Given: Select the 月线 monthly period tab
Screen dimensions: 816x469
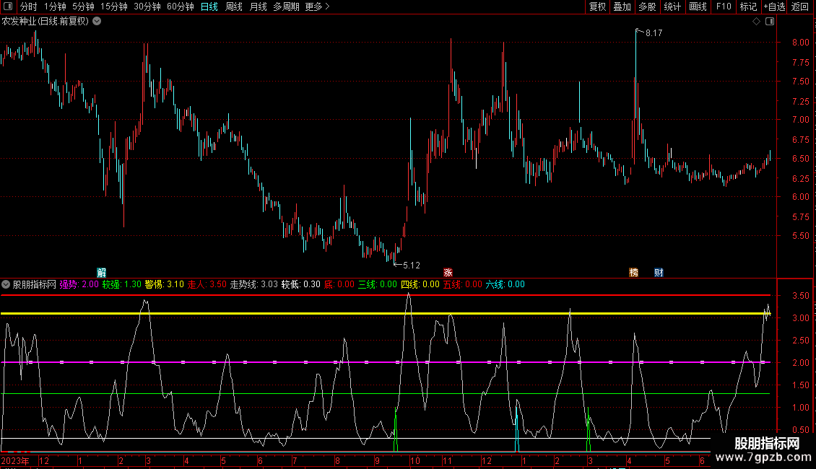Looking at the screenshot, I should pyautogui.click(x=258, y=6).
